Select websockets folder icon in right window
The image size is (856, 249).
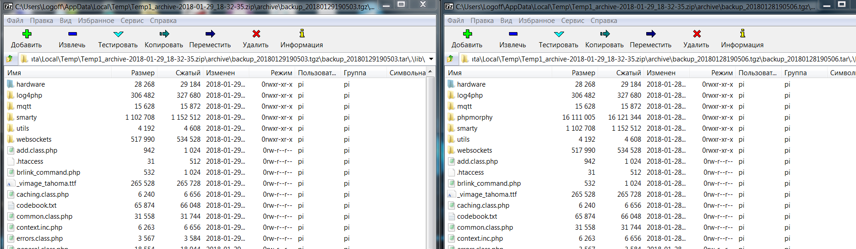(x=451, y=150)
